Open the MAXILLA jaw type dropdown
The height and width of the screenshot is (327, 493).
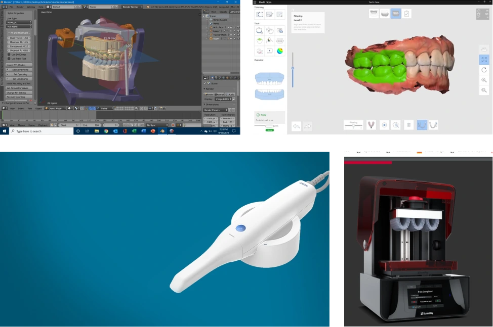(x=19, y=23)
